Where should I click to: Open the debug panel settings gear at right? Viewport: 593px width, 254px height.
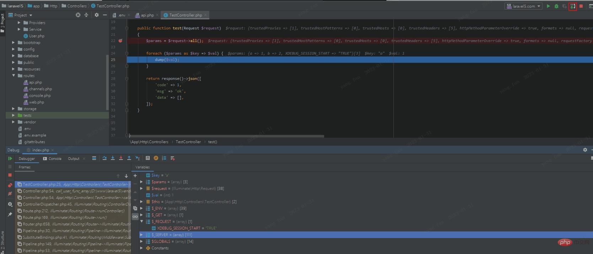pyautogui.click(x=585, y=150)
